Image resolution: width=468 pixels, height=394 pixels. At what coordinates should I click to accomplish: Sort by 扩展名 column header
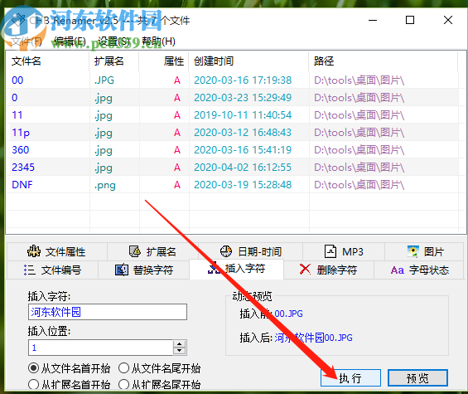(114, 61)
